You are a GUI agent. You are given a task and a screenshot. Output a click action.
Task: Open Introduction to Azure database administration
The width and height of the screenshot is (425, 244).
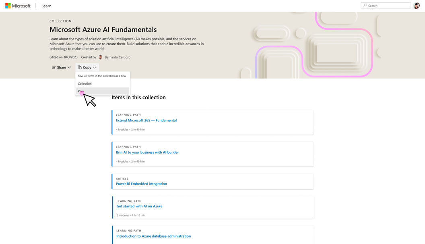[x=153, y=236]
